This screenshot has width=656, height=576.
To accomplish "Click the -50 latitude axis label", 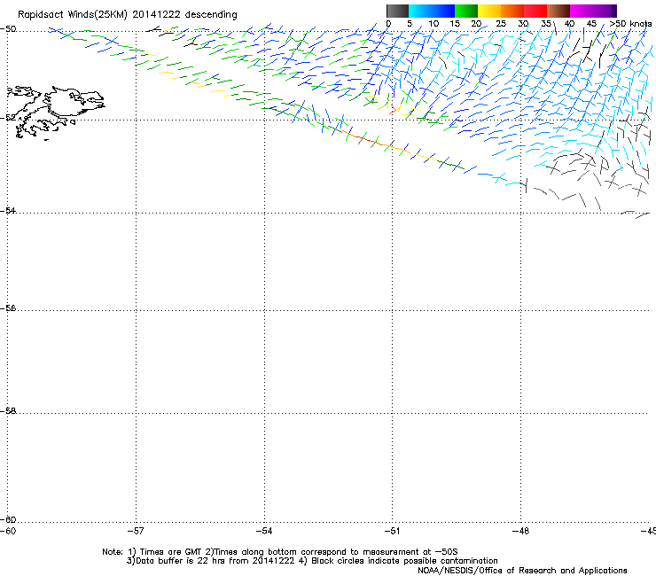I will click(8, 29).
